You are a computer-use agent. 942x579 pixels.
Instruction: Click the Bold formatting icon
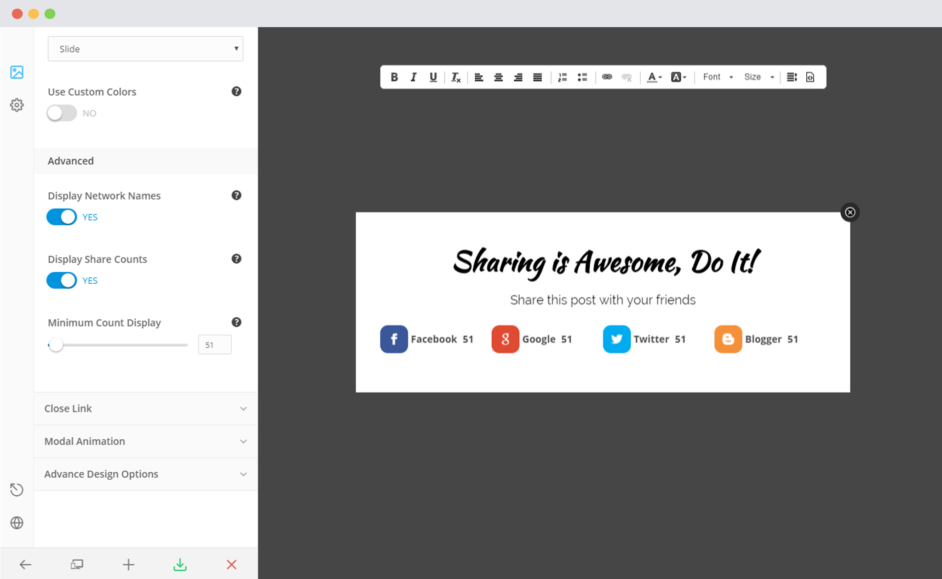394,76
